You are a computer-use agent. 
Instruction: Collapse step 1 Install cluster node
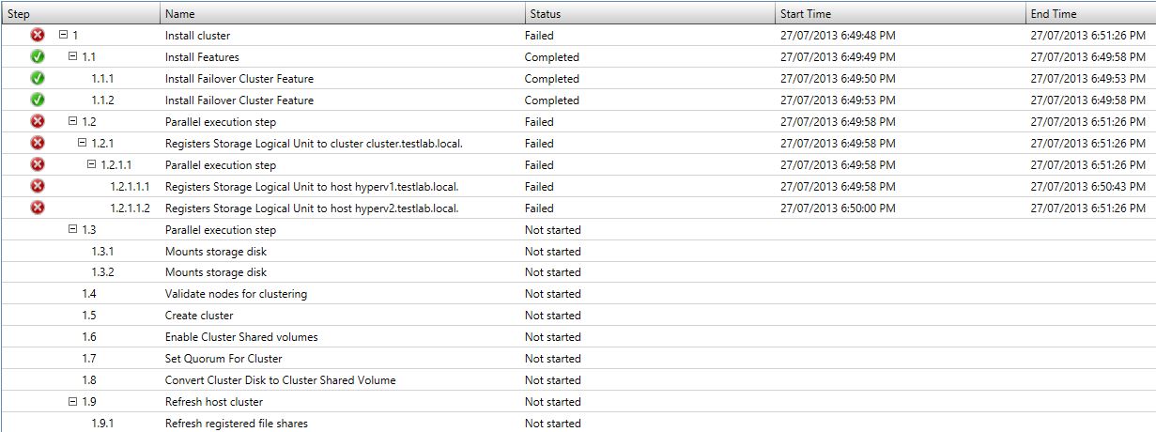click(x=64, y=35)
